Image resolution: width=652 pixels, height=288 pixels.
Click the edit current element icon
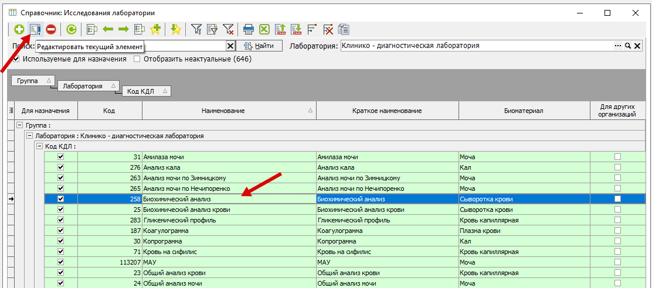point(35,29)
